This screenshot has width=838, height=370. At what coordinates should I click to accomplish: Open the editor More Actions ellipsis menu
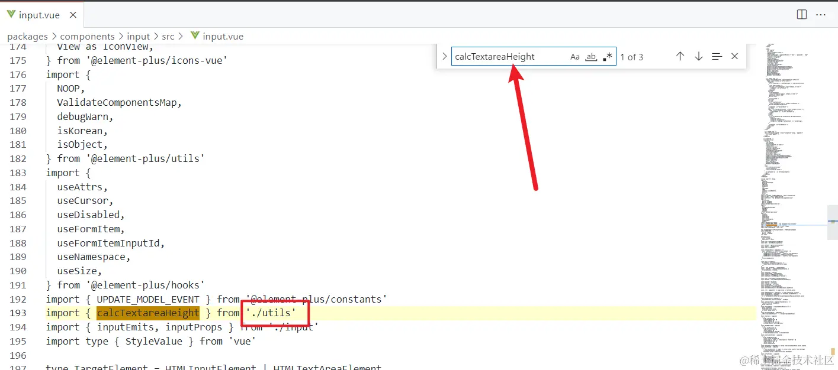point(821,15)
